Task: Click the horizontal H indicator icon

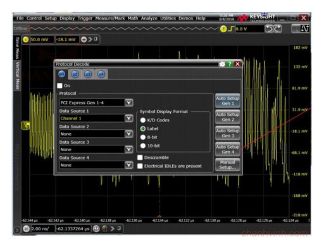Action: [26, 229]
